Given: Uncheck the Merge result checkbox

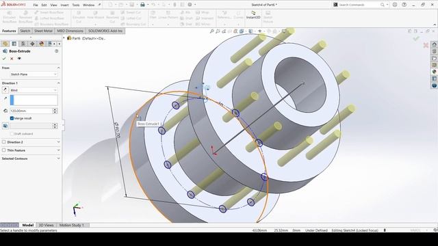Looking at the screenshot, I should [12, 118].
